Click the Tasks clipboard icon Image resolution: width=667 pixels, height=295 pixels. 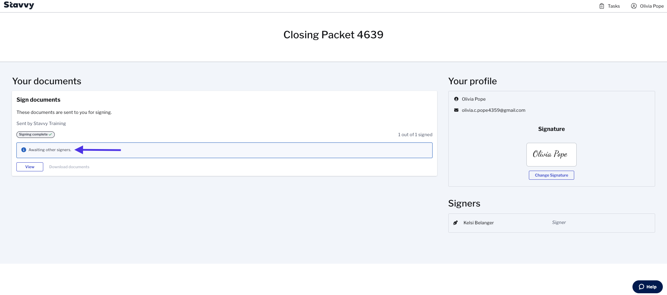pyautogui.click(x=602, y=6)
